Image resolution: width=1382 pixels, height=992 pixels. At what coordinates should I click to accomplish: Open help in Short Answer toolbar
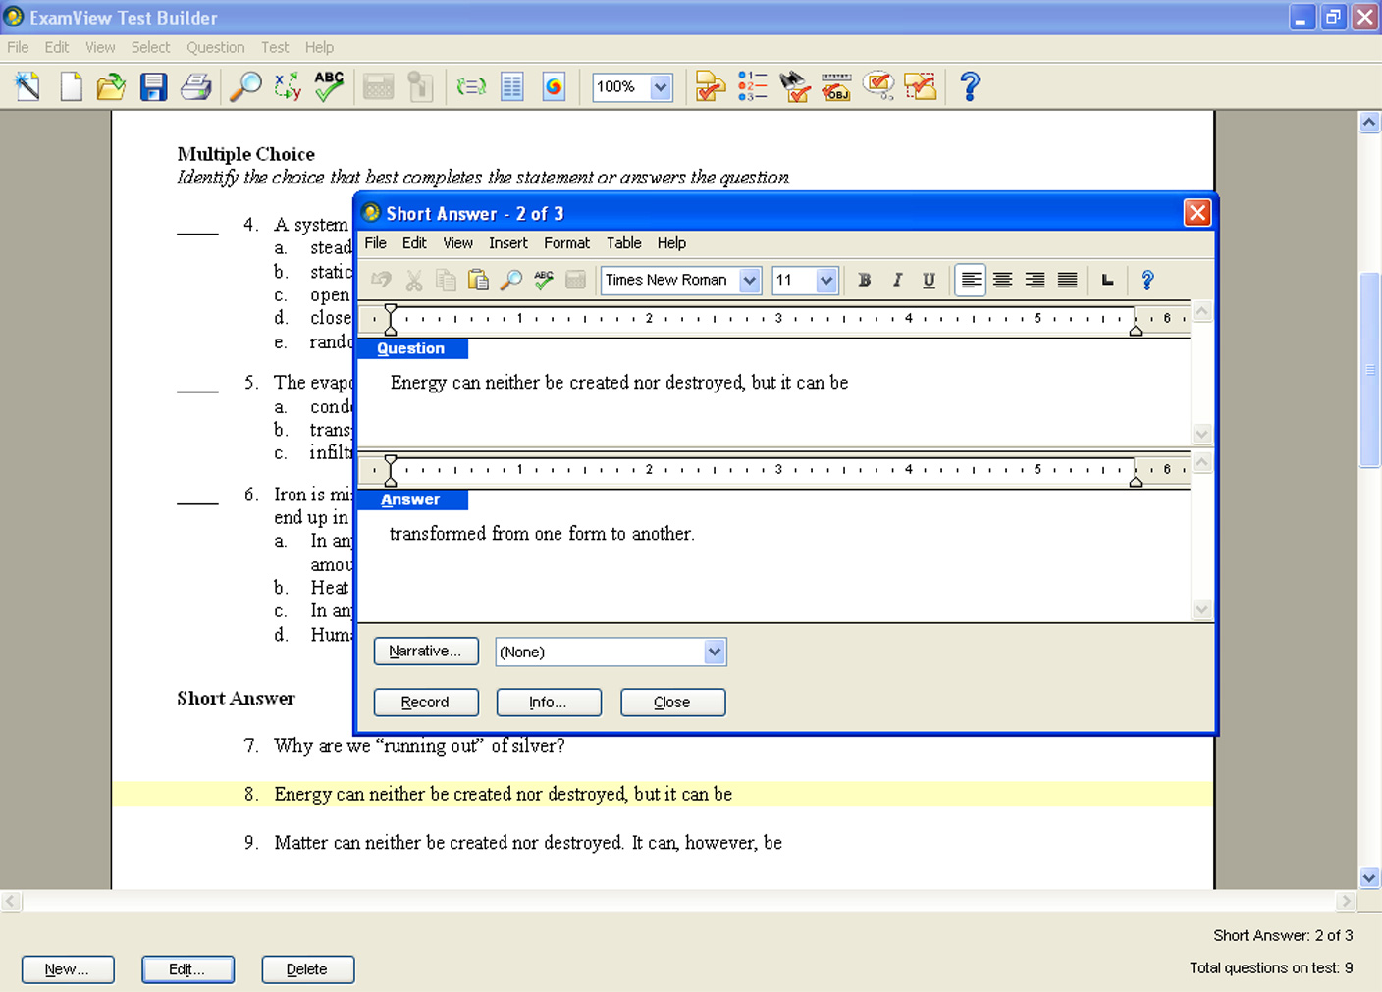click(1146, 281)
